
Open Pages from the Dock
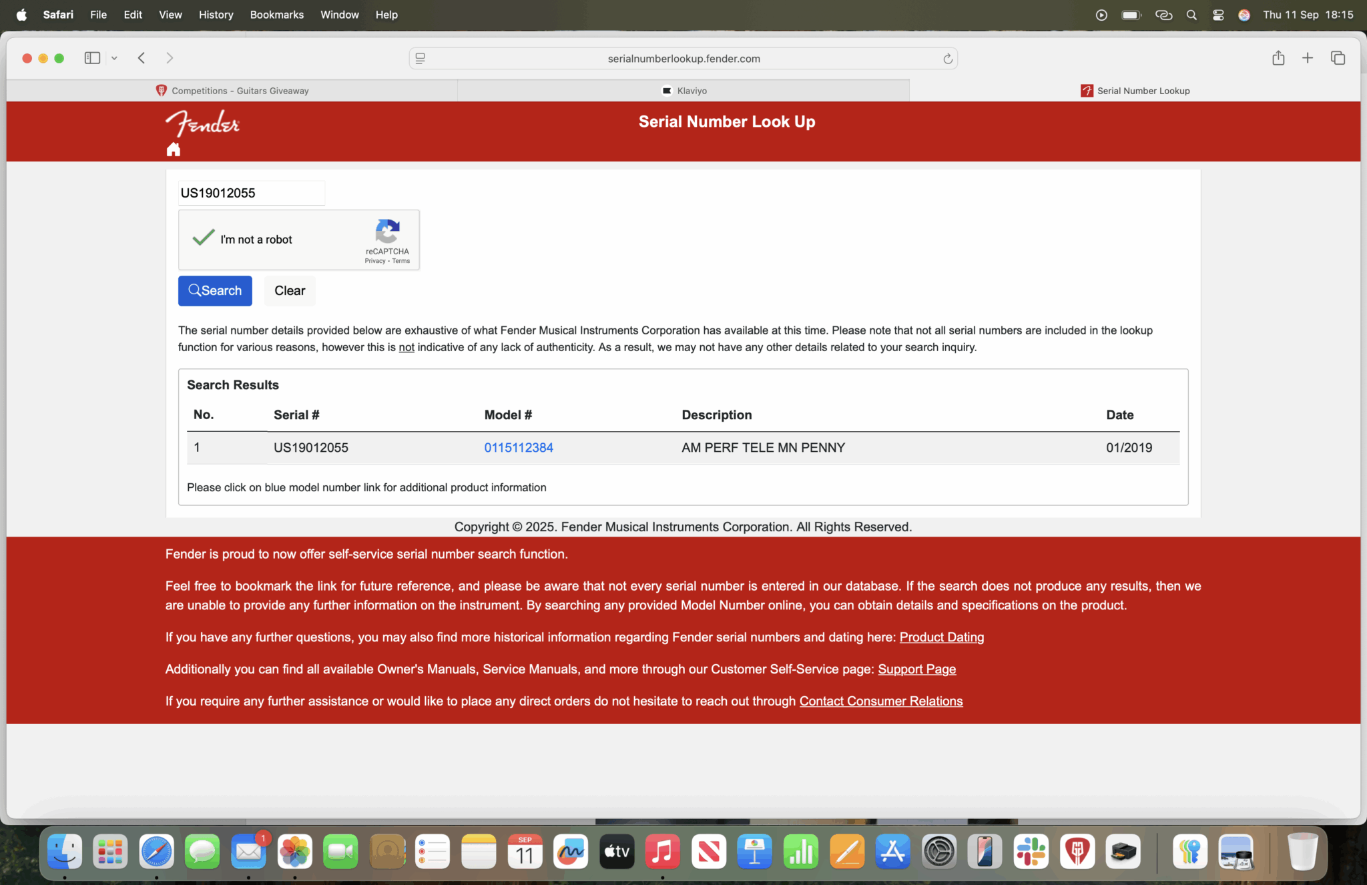847,852
